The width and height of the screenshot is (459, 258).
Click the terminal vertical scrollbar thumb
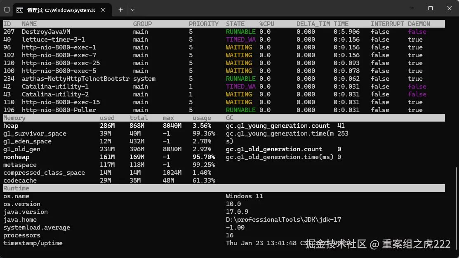pyautogui.click(x=457, y=209)
